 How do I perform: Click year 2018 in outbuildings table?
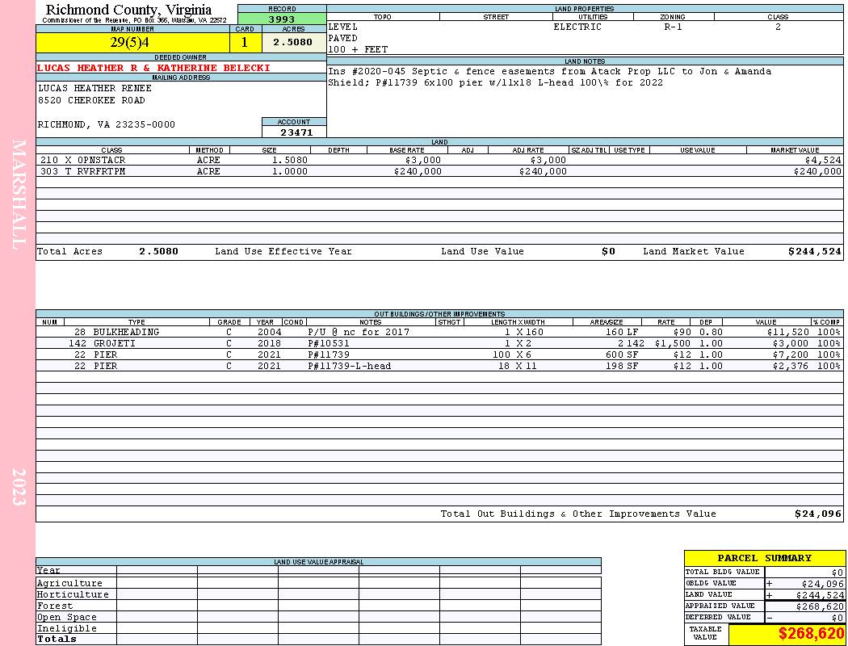269,344
